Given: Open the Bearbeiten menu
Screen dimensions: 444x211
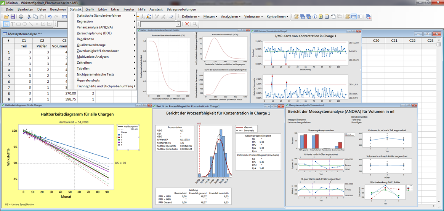Looking at the screenshot, I should click(x=25, y=9).
